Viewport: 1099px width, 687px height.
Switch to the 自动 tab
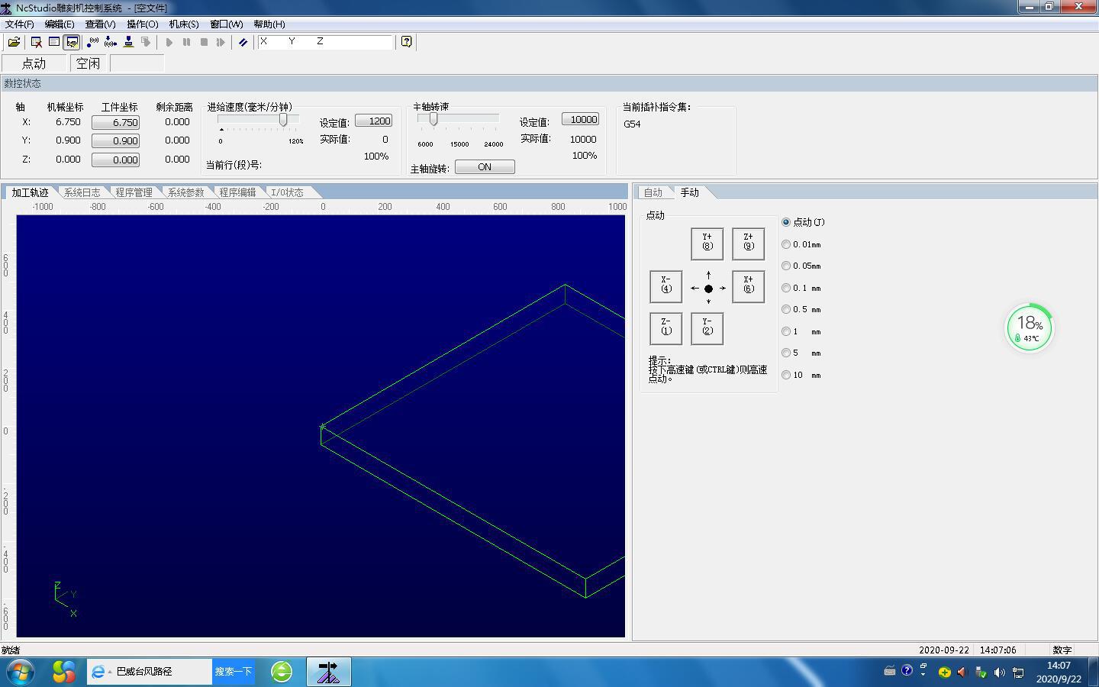point(653,192)
